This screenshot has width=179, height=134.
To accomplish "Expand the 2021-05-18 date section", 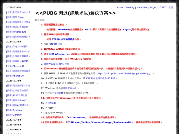I will 14,125.
